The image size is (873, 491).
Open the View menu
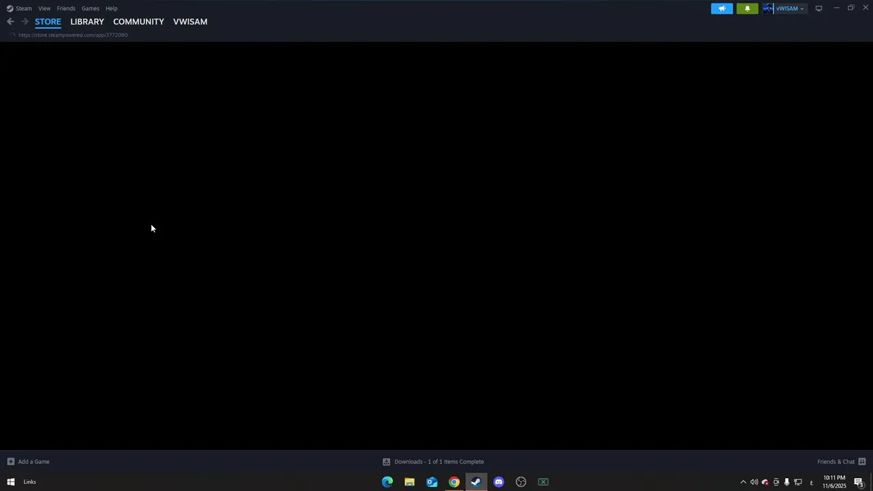click(x=44, y=8)
